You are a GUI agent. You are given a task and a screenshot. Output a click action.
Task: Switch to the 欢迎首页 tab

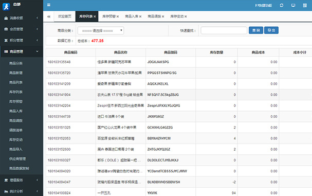tap(64, 16)
